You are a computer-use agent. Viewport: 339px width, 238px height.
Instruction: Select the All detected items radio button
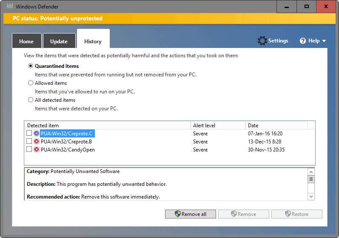[31, 100]
